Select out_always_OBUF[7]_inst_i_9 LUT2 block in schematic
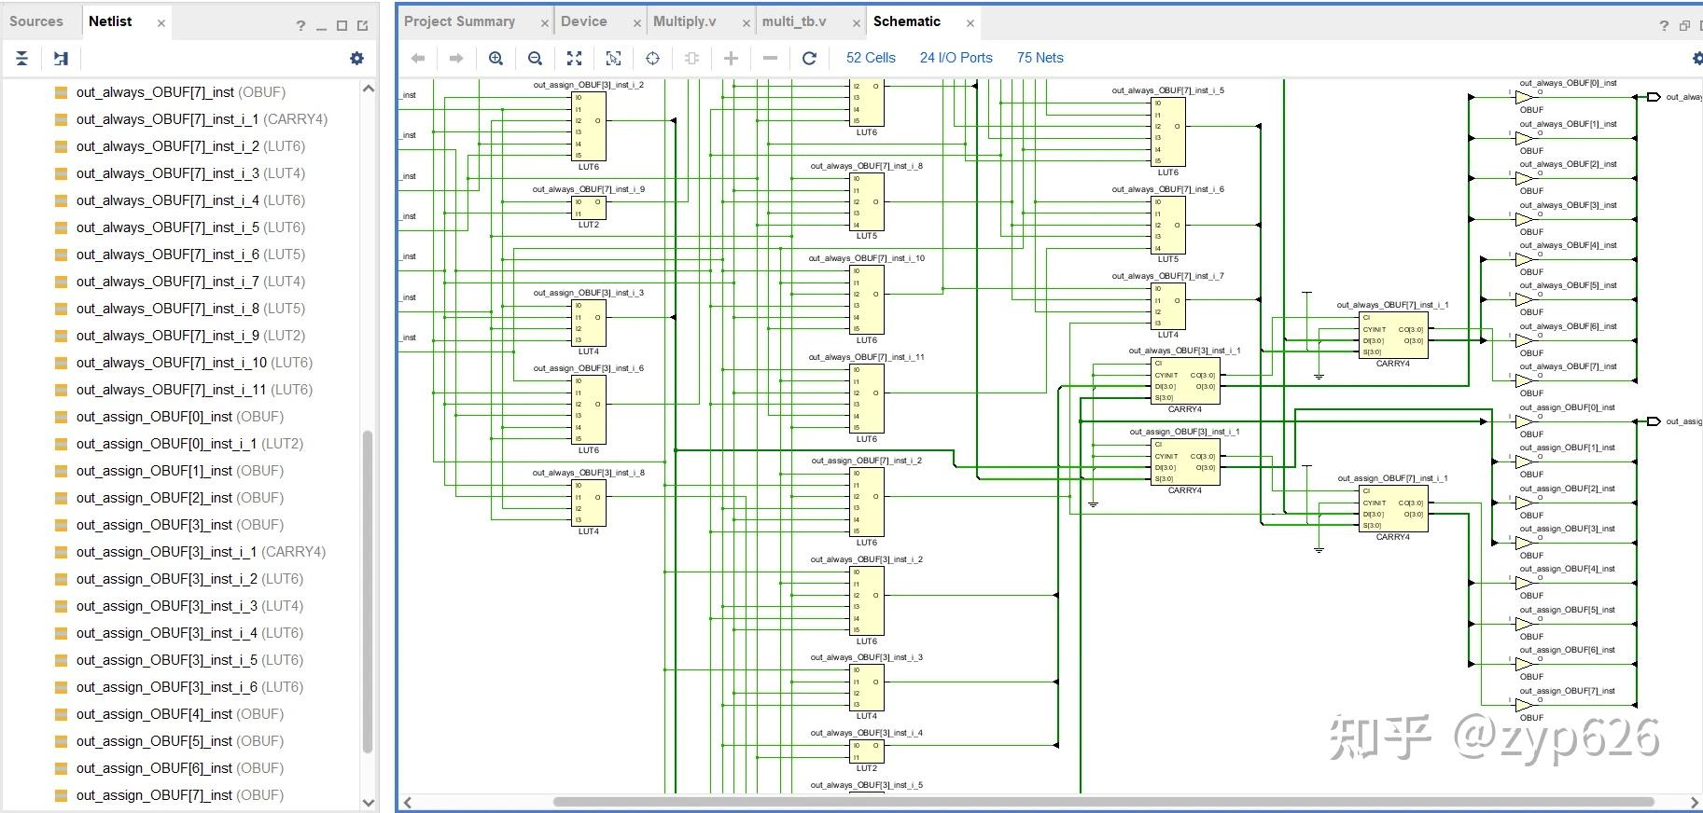 click(x=589, y=208)
